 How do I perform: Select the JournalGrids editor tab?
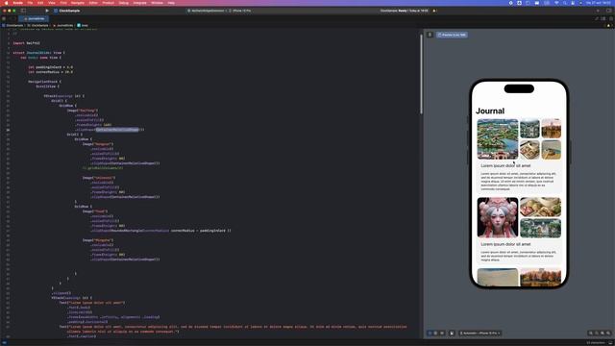click(35, 18)
